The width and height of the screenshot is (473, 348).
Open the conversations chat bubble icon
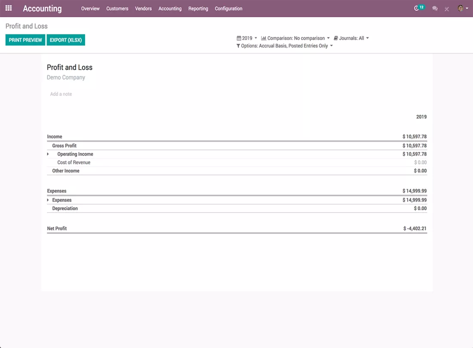(x=435, y=9)
